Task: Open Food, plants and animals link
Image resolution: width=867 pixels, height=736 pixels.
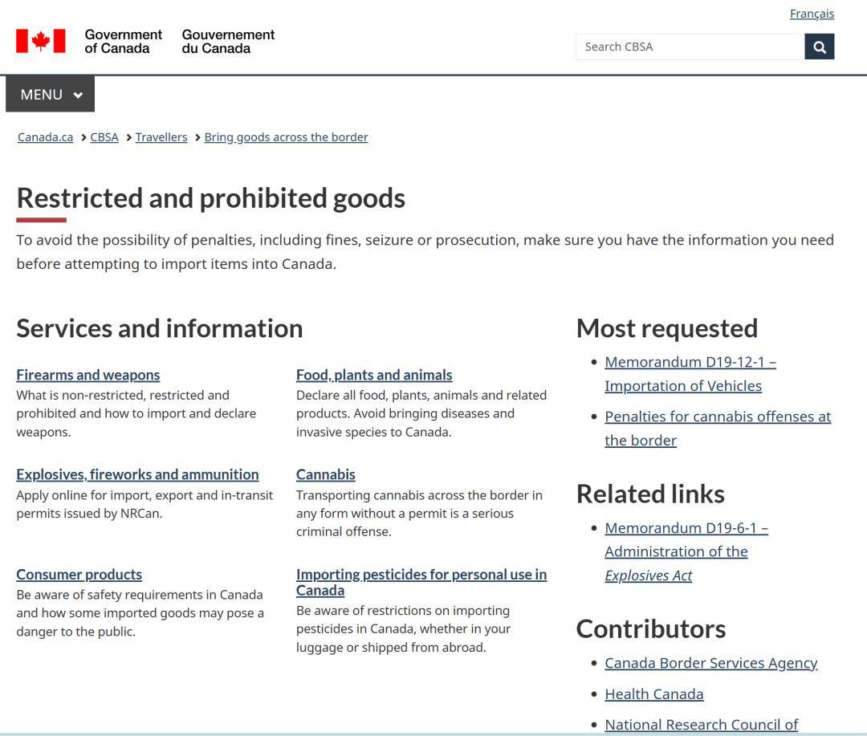Action: pos(374,375)
